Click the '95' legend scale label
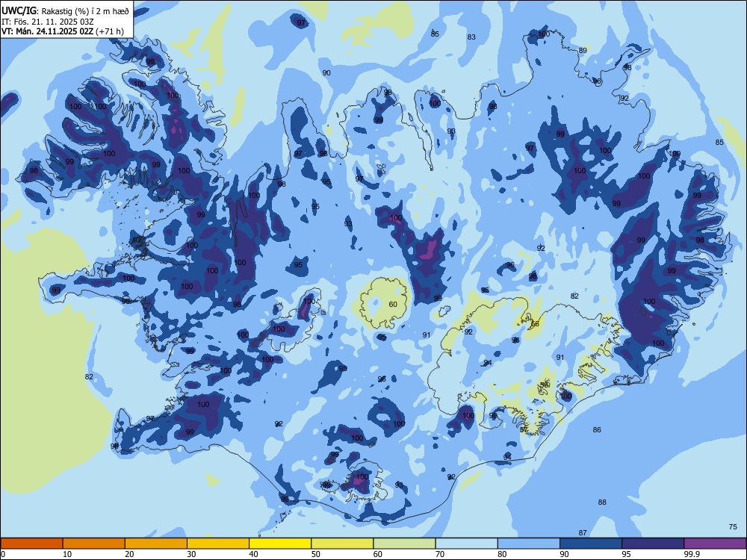747x560 pixels. coord(627,554)
